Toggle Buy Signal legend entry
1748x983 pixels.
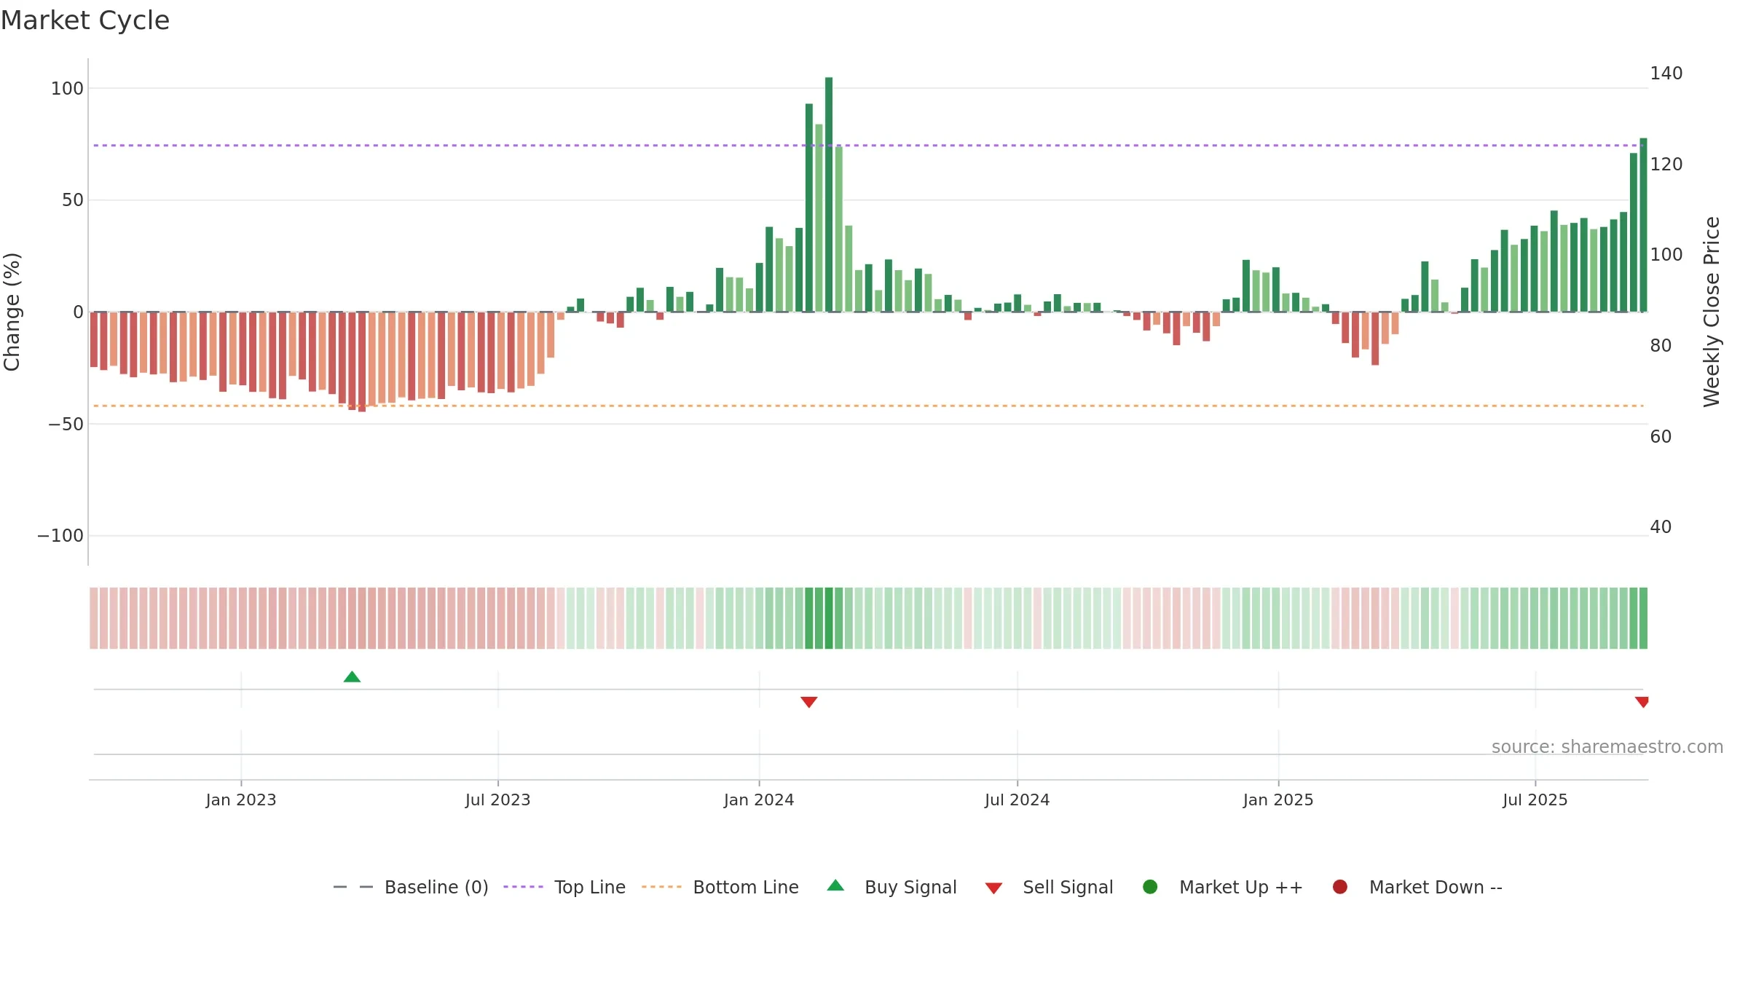coord(892,887)
